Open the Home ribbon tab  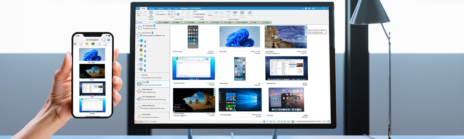(x=143, y=8)
